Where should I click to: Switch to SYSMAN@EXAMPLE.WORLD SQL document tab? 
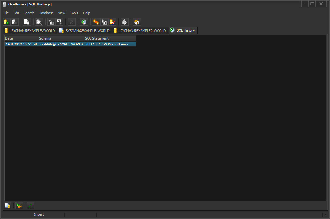tap(84, 31)
